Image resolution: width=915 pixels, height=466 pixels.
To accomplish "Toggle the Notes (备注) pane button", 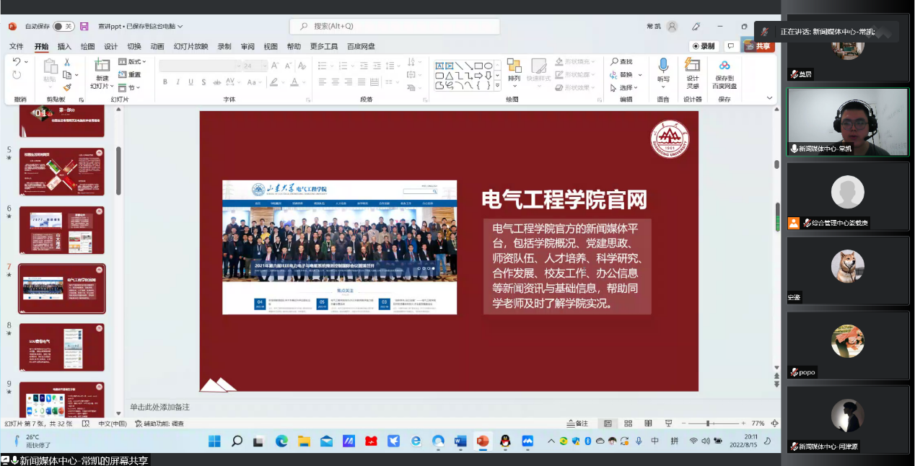I will 577,423.
